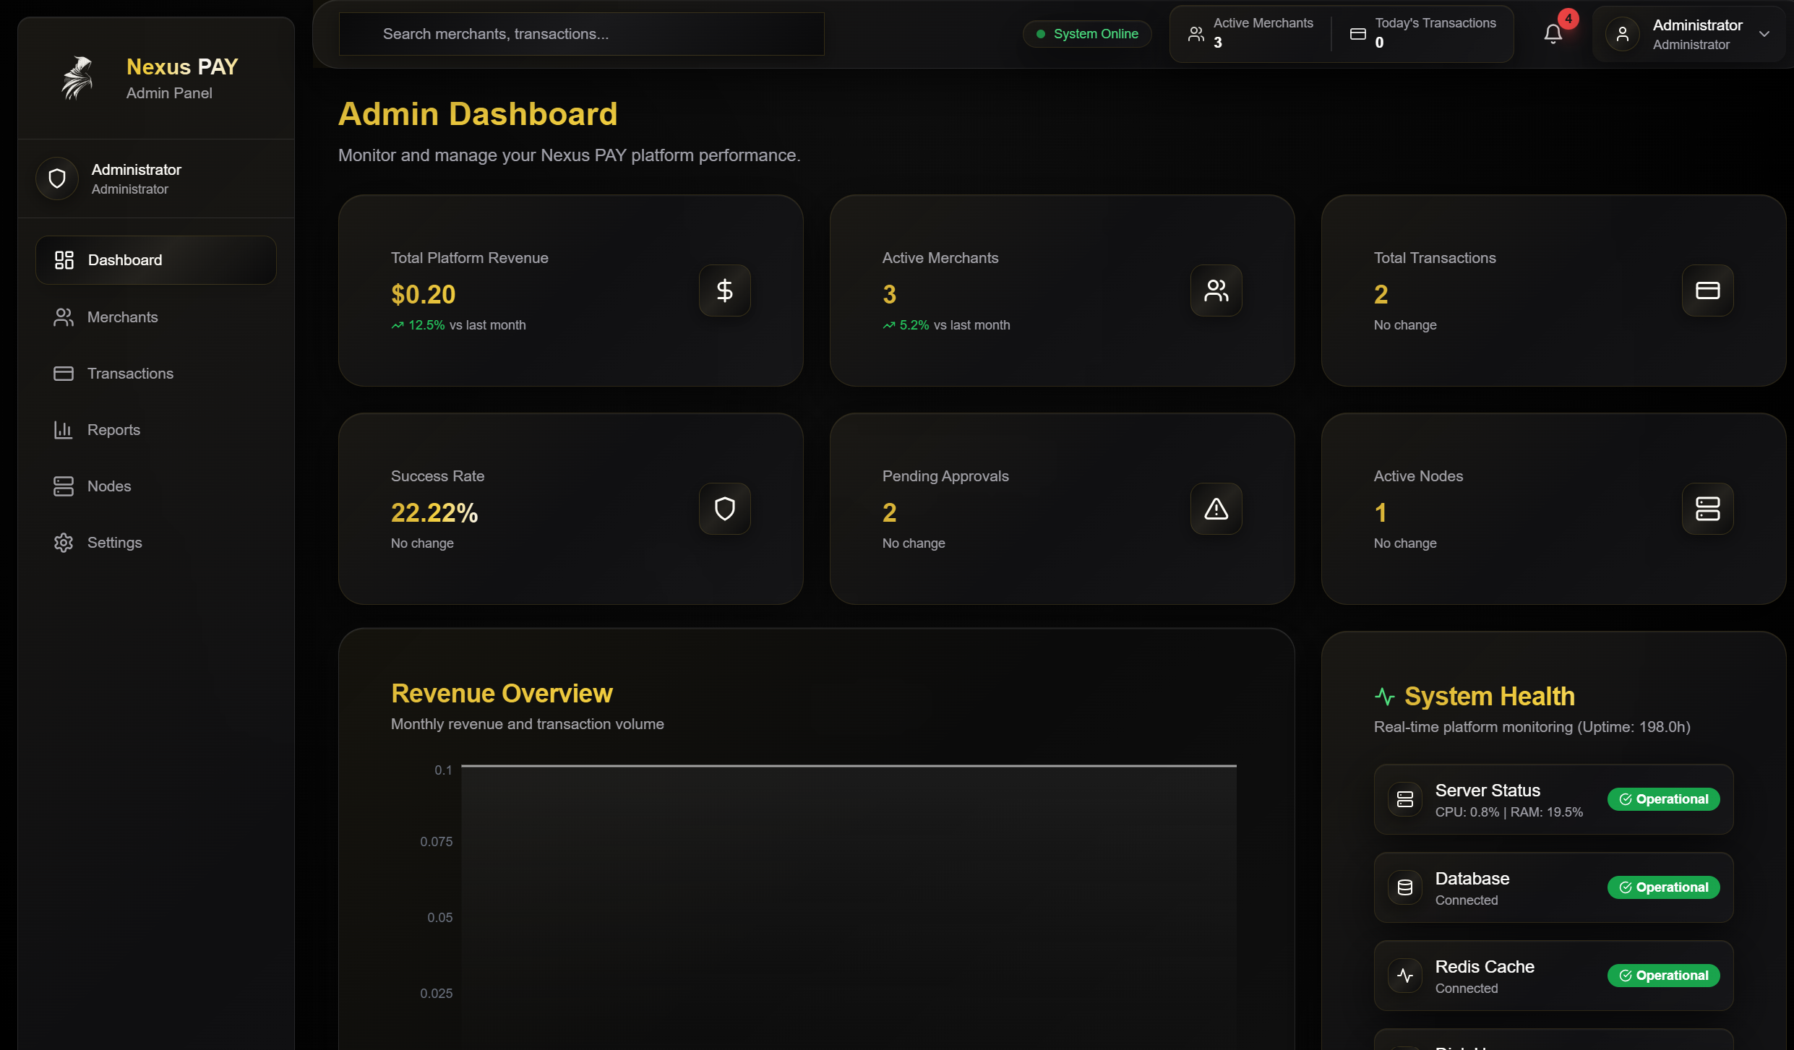Focus the search merchants, transactions field

[x=581, y=34]
